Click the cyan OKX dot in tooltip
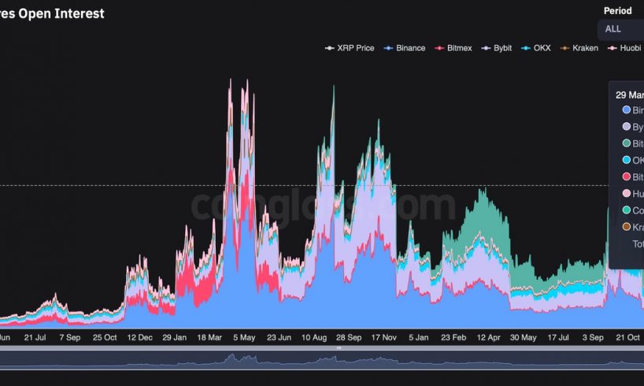Viewport: 644px width, 386px height. (627, 160)
